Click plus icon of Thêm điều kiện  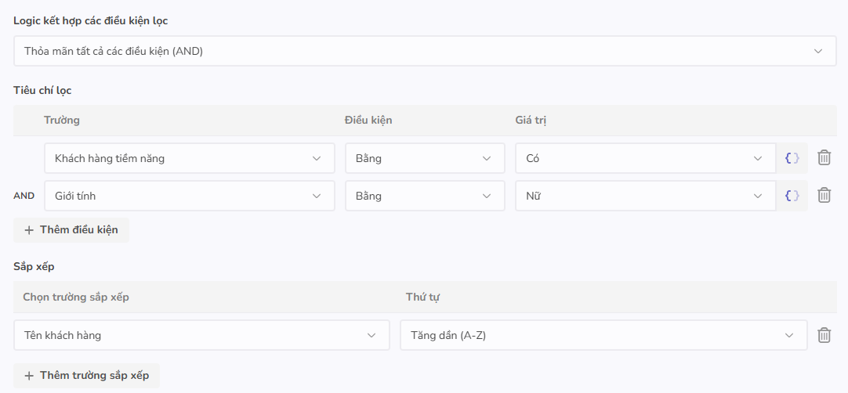29,230
